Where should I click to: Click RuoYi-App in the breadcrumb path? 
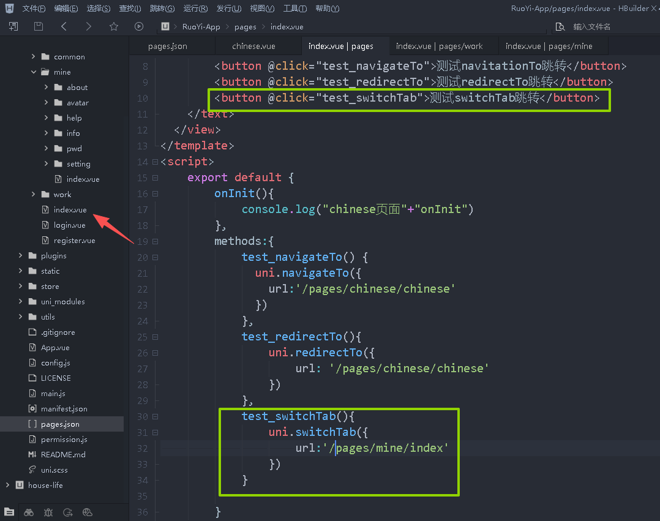(201, 27)
